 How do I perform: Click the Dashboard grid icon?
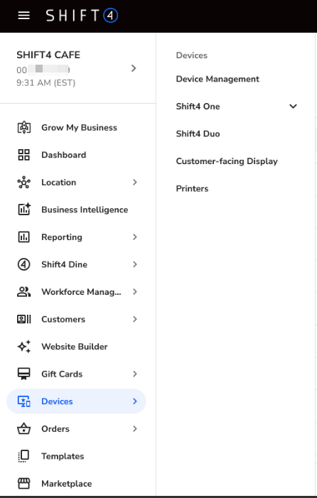(24, 155)
